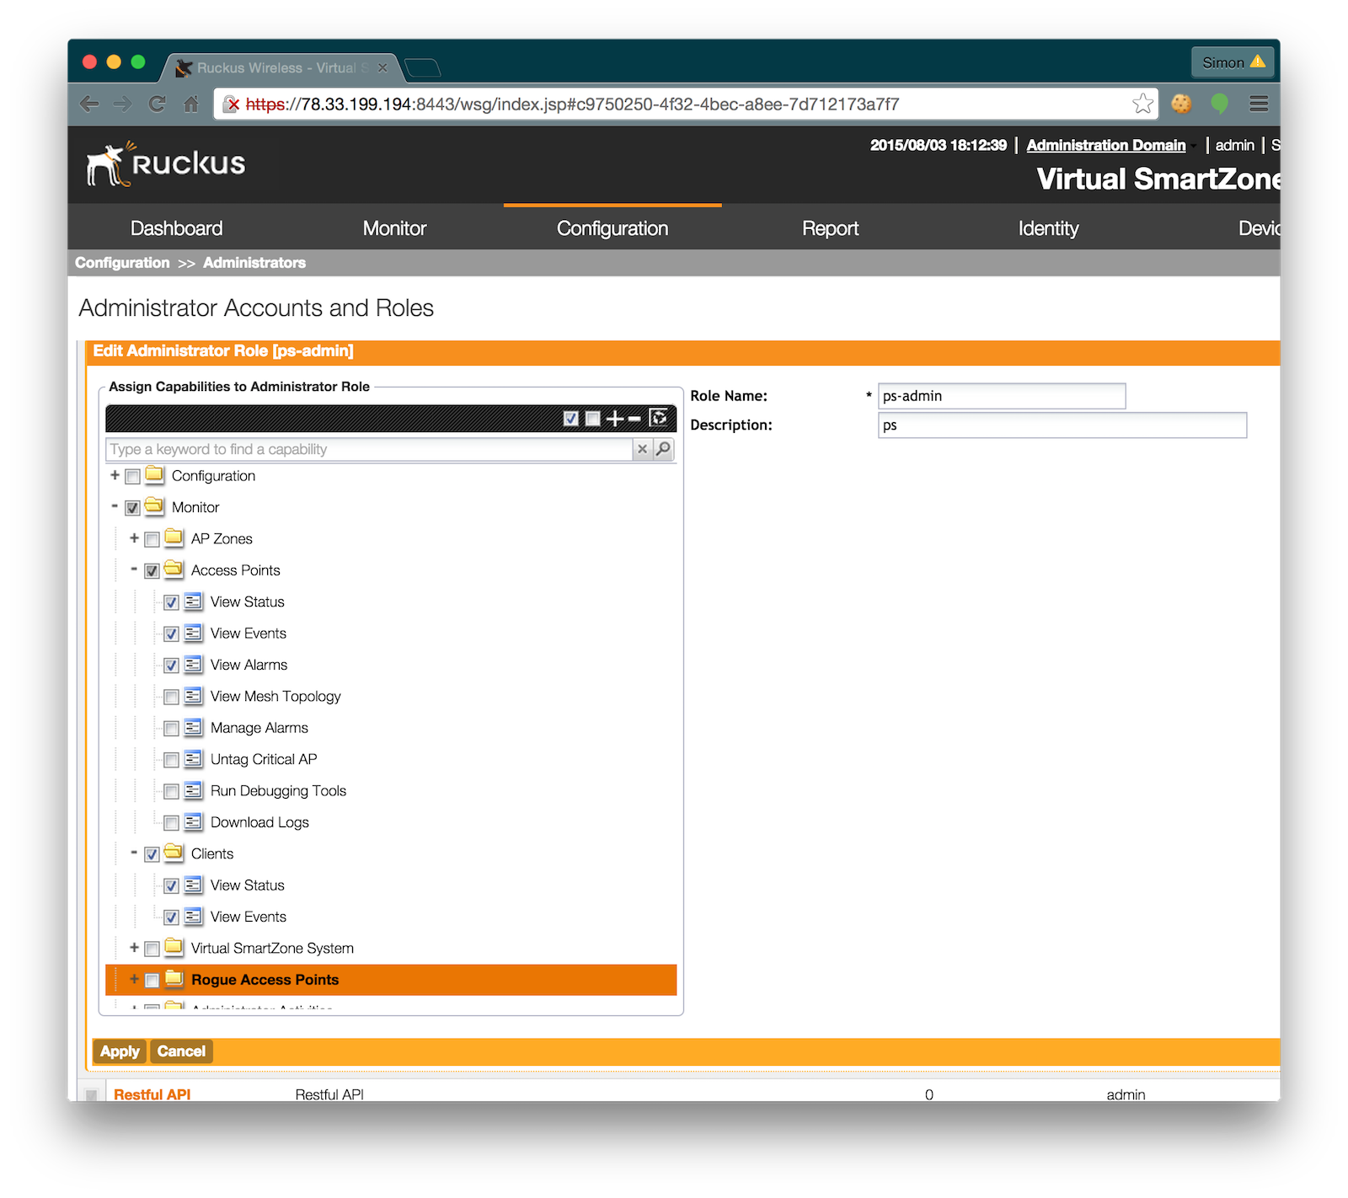1348x1198 pixels.
Task: Check the Rogue Access Points checkbox
Action: [152, 981]
